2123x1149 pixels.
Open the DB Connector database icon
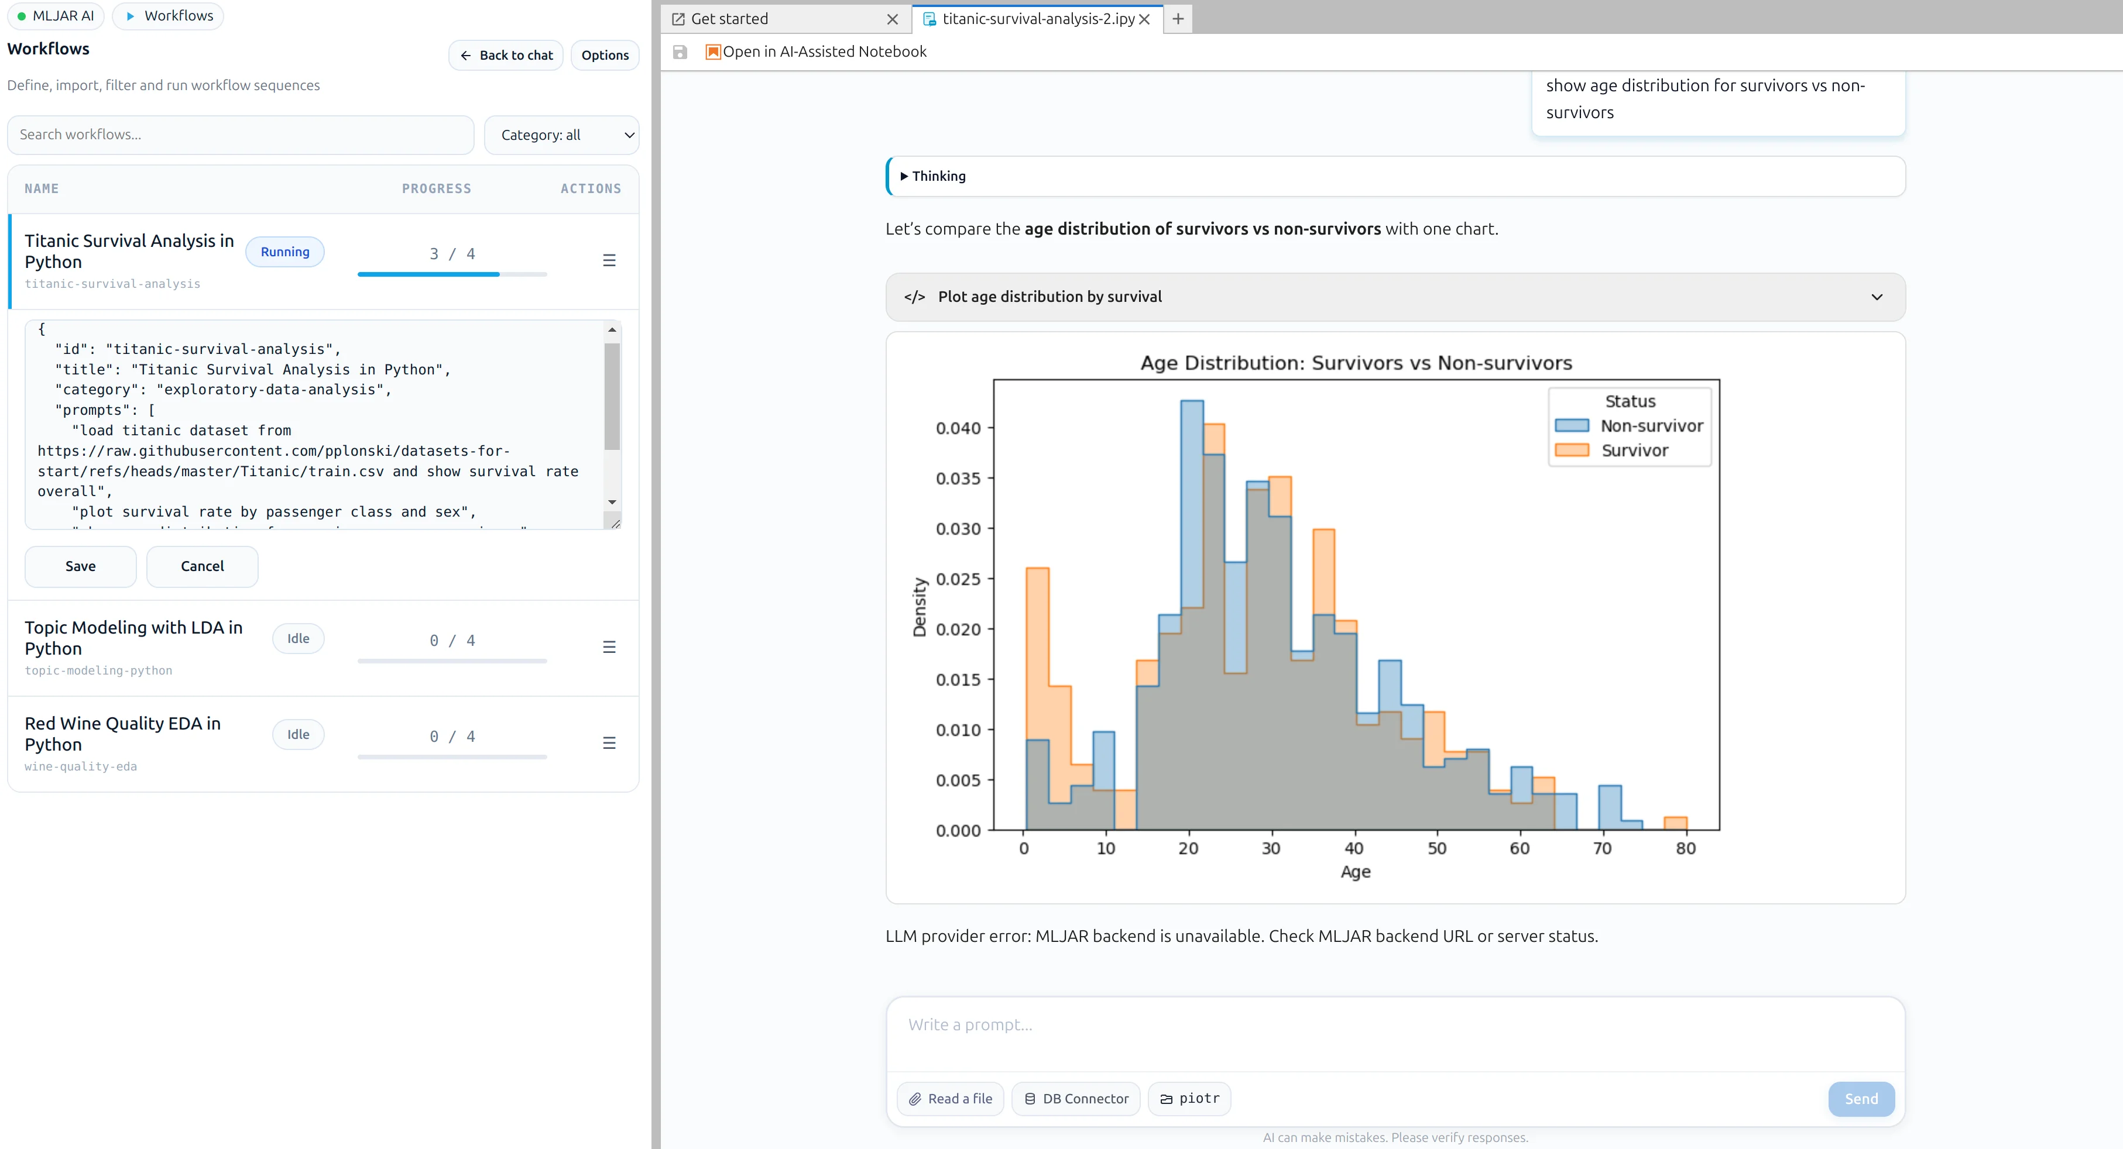1030,1099
